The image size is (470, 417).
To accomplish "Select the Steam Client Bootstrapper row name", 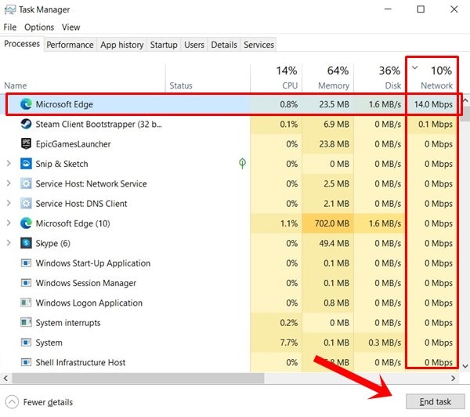I will coord(99,124).
